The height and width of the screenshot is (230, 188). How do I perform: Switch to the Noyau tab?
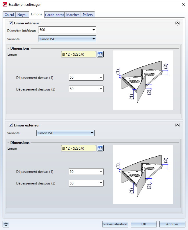pos(22,15)
